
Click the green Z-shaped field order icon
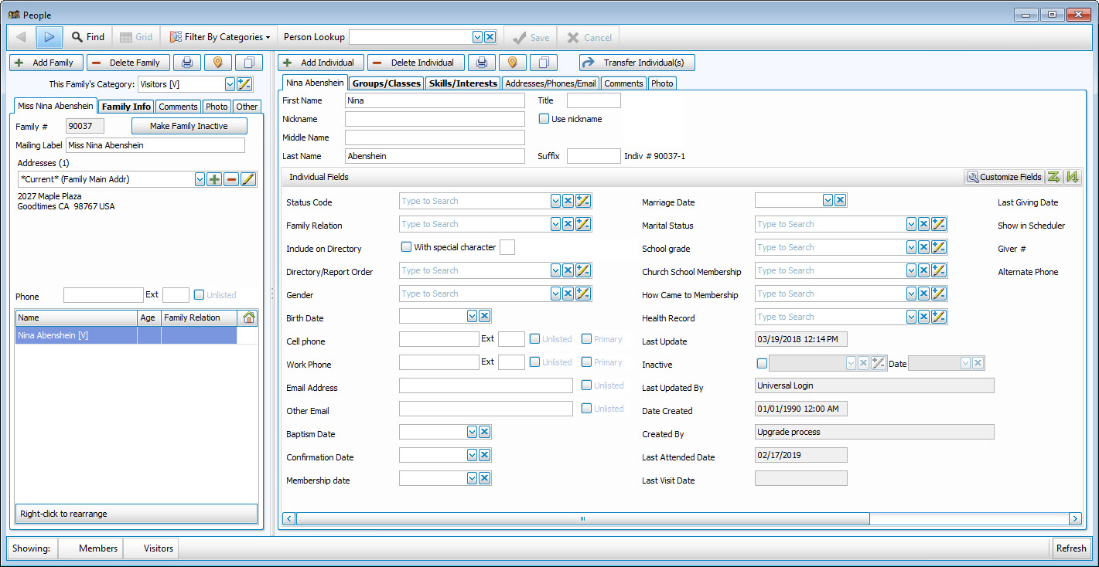(1053, 176)
